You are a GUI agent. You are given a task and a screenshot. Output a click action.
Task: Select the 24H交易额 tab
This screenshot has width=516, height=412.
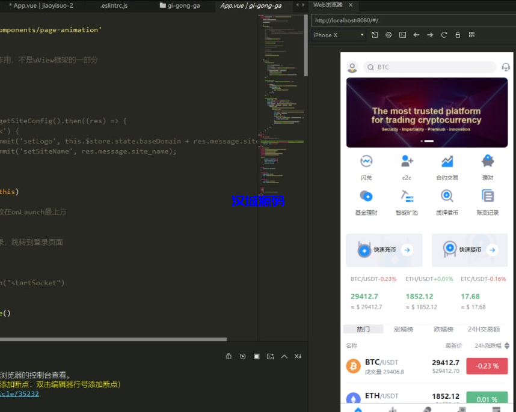(484, 329)
